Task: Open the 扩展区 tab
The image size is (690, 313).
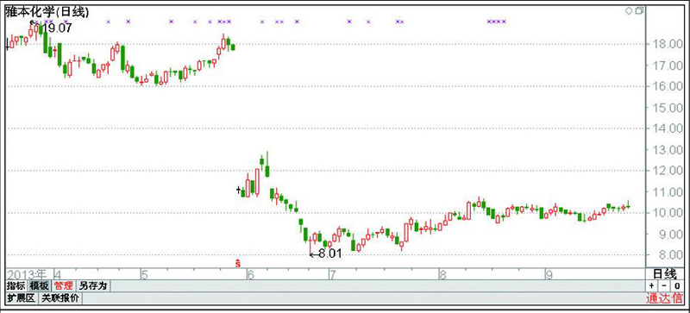Action: [21, 298]
